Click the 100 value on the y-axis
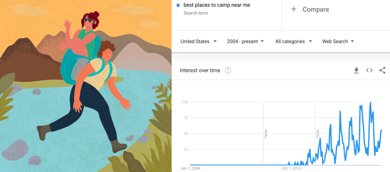Image resolution: width=390 pixels, height=172 pixels. pos(185,102)
